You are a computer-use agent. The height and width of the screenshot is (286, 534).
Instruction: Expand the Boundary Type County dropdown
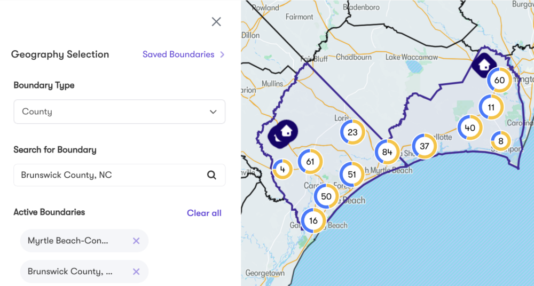click(x=120, y=112)
